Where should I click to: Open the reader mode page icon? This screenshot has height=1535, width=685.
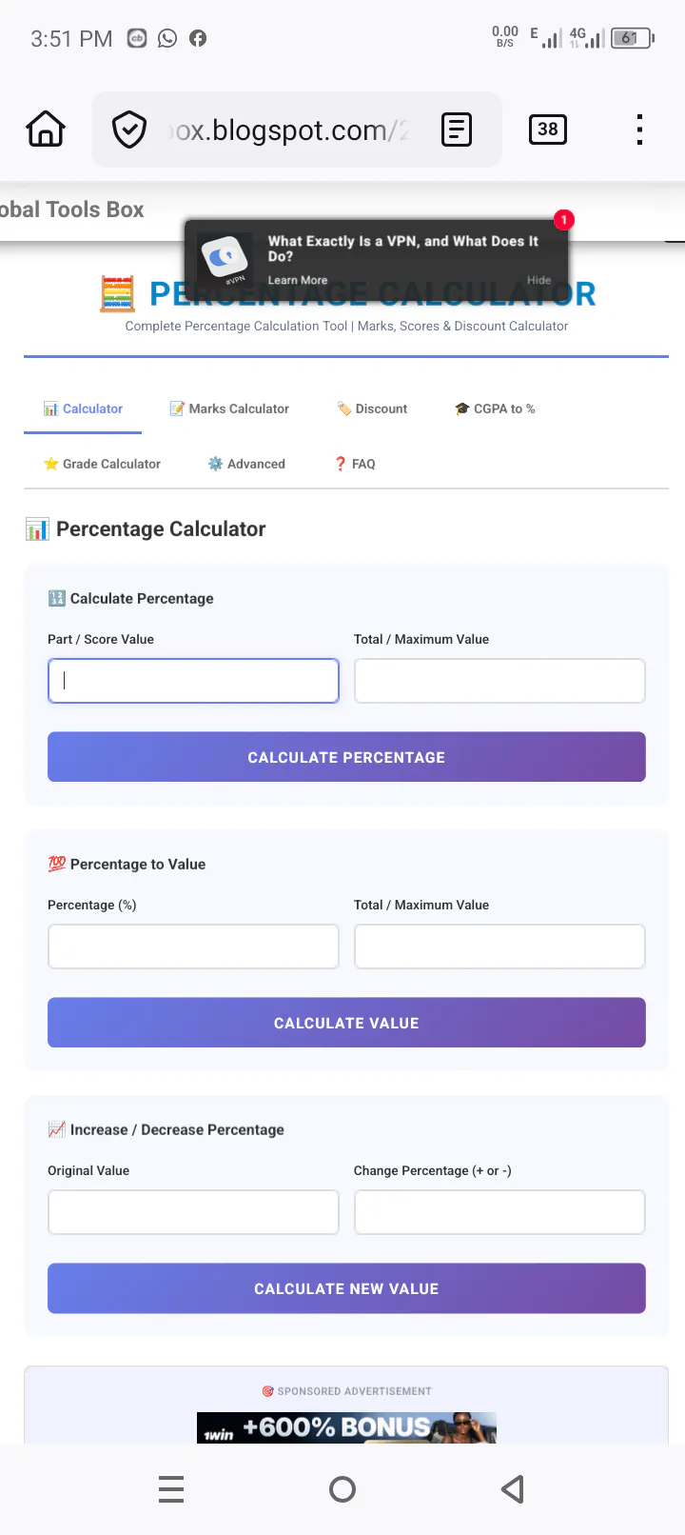[457, 130]
